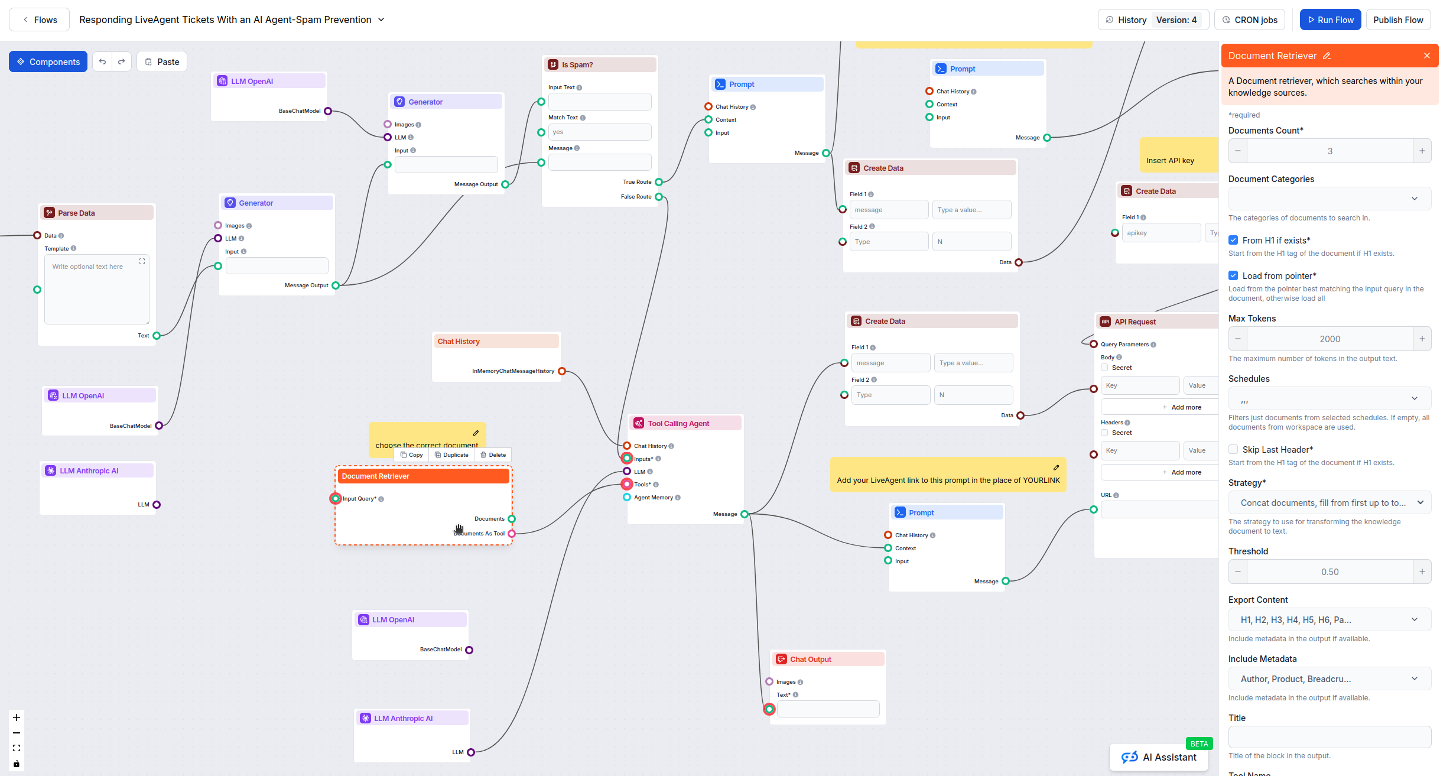The width and height of the screenshot is (1440, 776).
Task: Click the redo arrow icon
Action: point(121,62)
